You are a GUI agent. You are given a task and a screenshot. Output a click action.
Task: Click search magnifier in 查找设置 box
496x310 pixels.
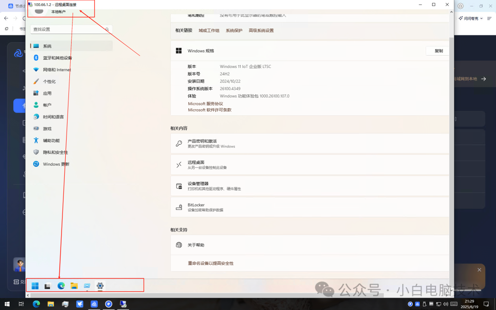[107, 29]
